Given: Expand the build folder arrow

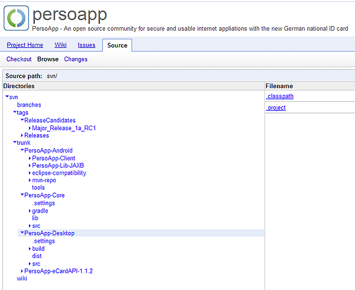Looking at the screenshot, I should (x=30, y=249).
